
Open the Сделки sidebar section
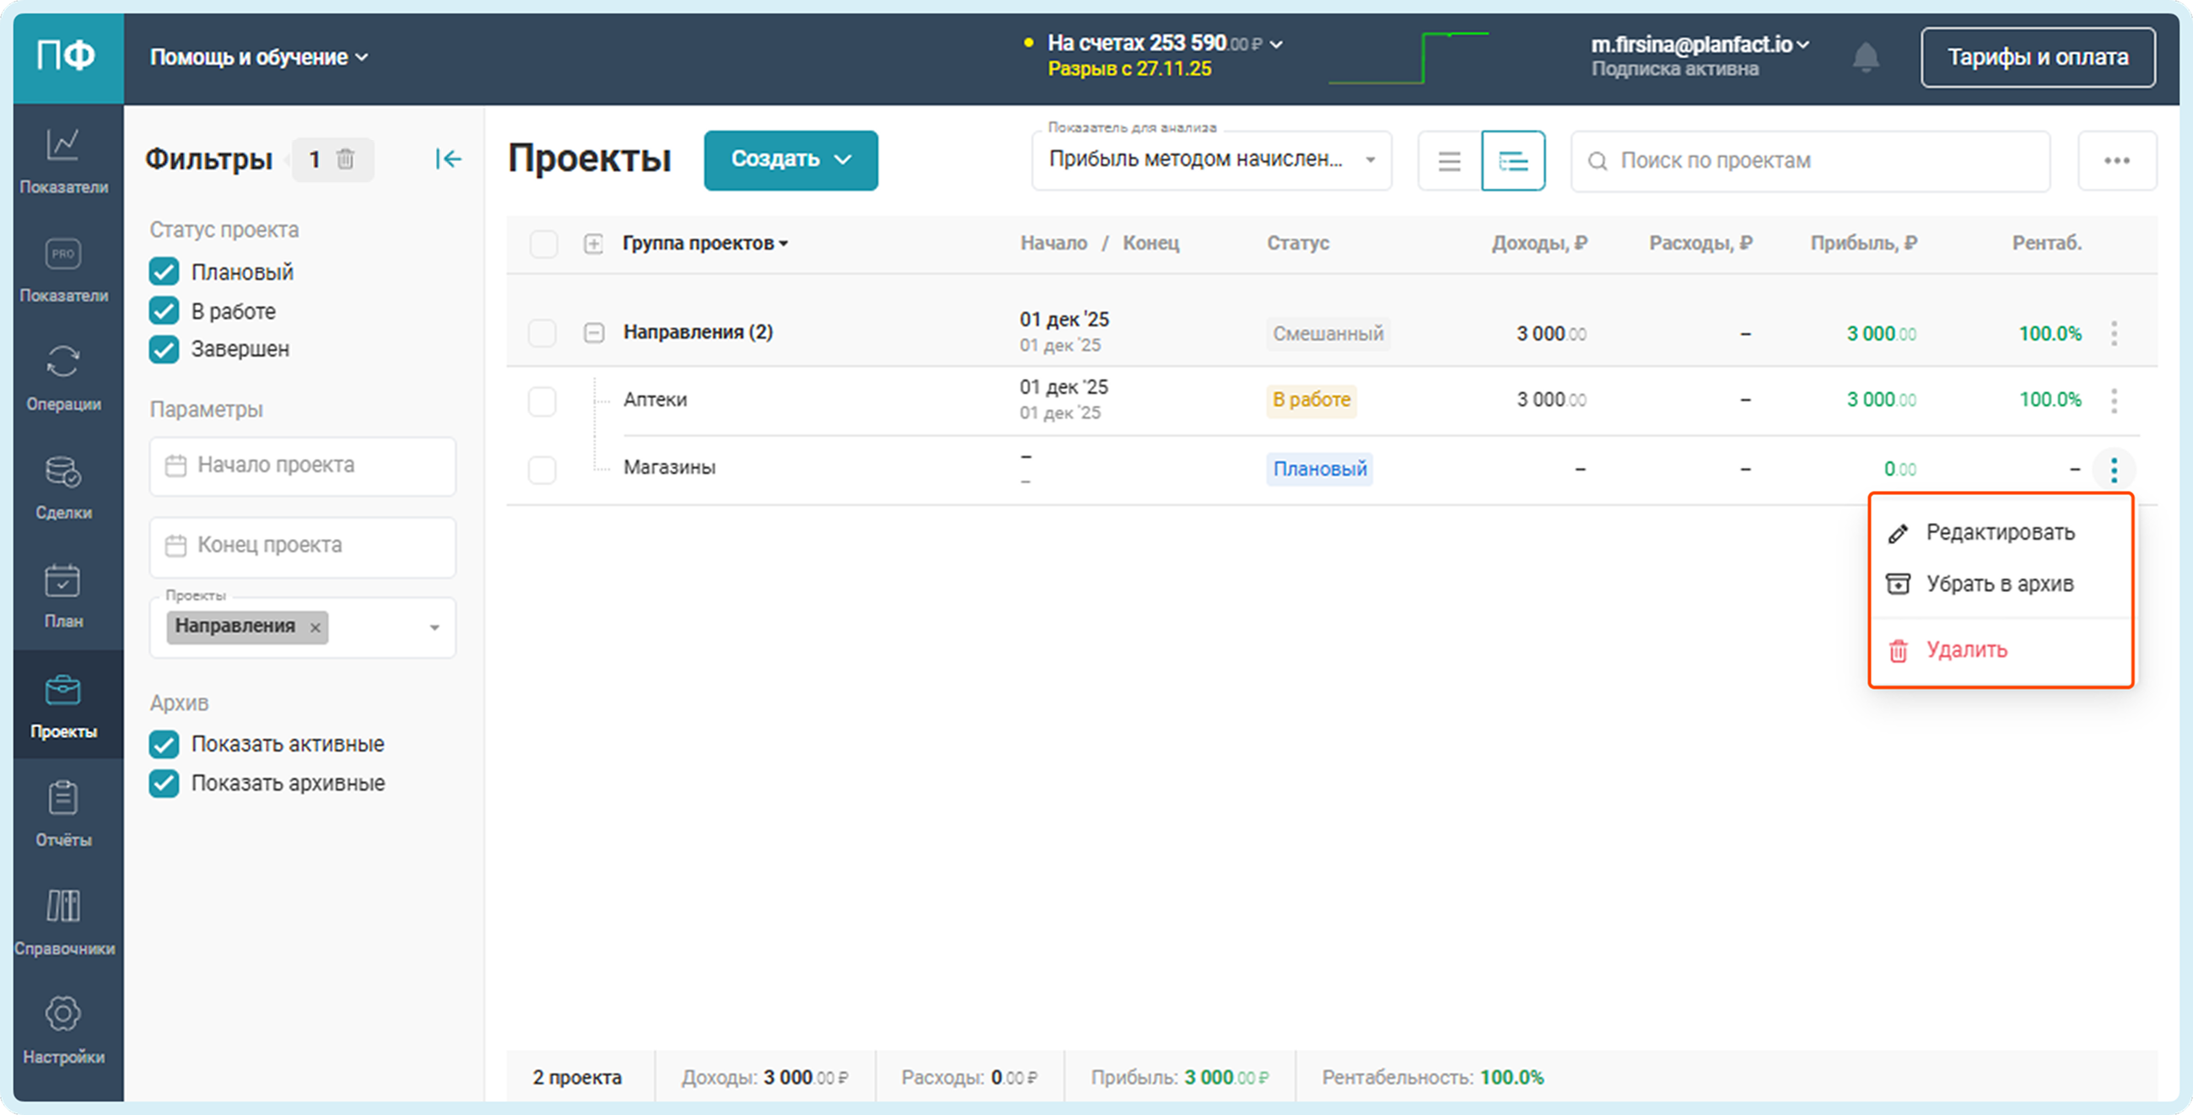click(x=63, y=485)
